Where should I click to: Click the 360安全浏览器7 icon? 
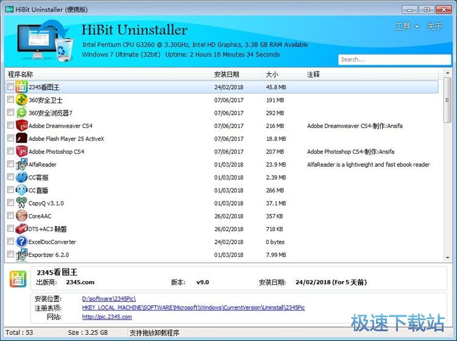click(21, 113)
